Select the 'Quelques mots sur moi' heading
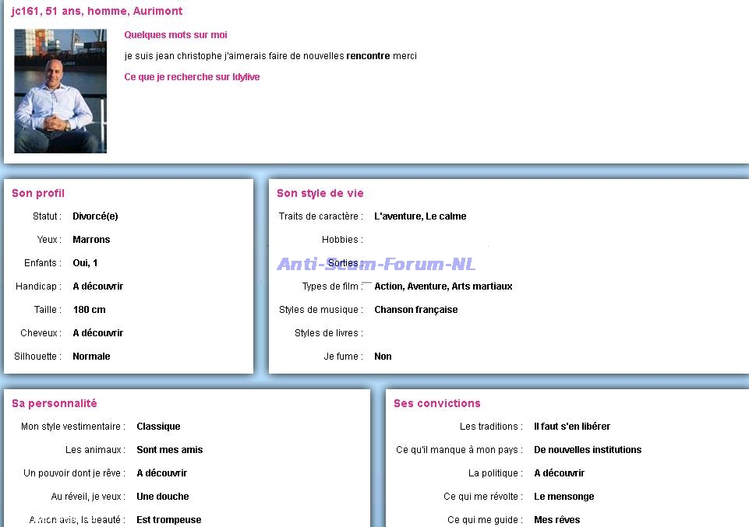 coord(175,35)
